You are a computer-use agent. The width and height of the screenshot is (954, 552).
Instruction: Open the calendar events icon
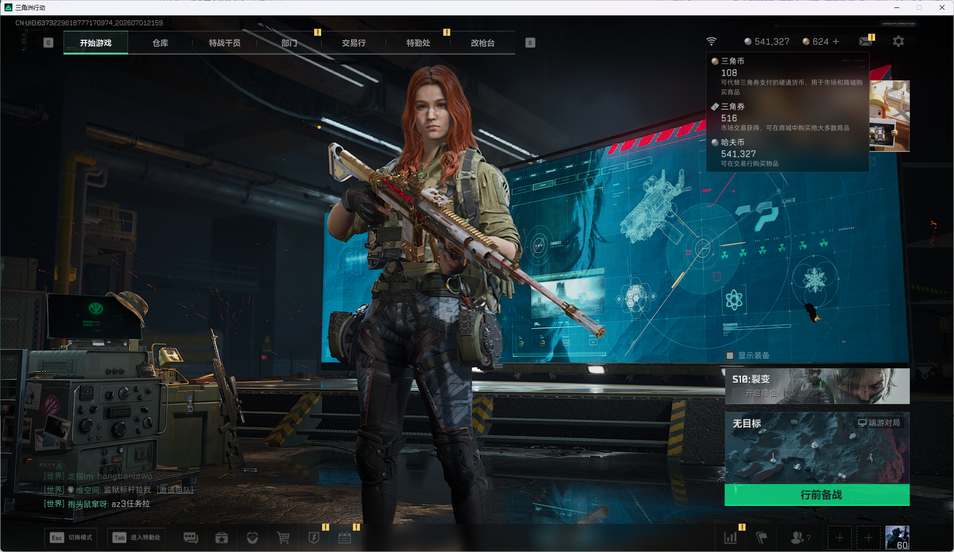[344, 538]
